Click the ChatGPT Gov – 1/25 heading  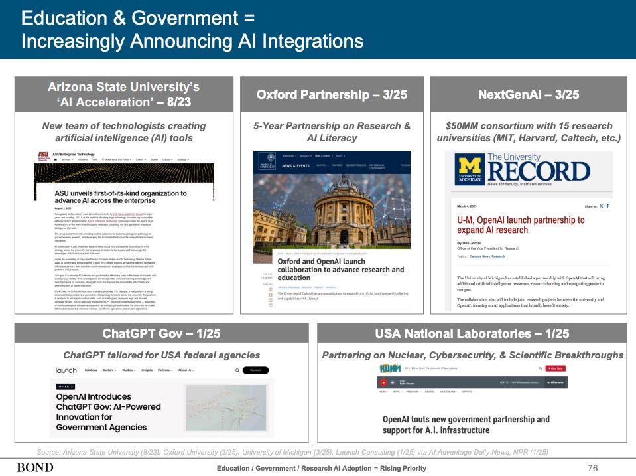pyautogui.click(x=161, y=333)
